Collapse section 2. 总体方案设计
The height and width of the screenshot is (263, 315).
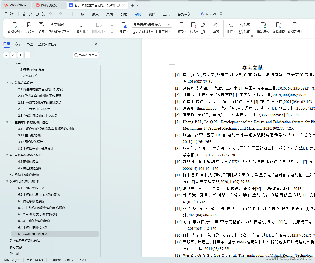tap(7, 83)
